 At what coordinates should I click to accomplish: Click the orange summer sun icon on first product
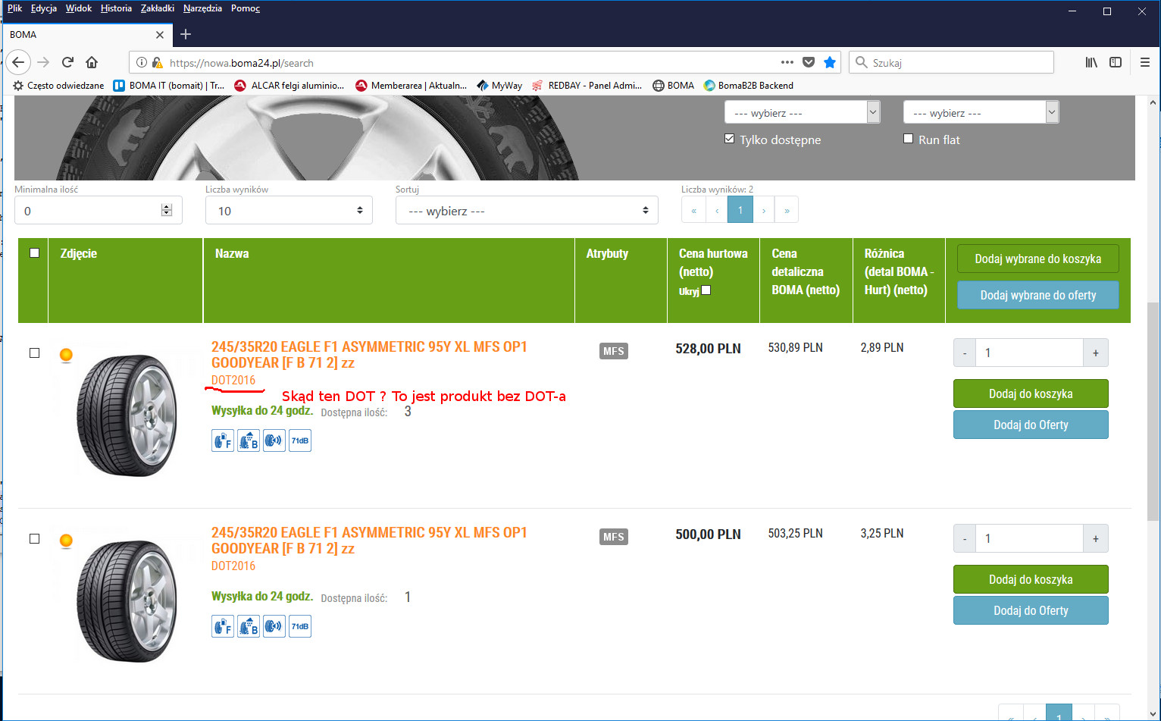click(66, 355)
